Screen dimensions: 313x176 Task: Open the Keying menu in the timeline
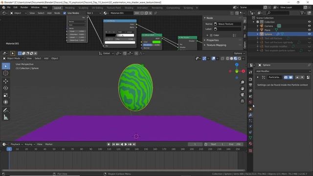(x=29, y=144)
